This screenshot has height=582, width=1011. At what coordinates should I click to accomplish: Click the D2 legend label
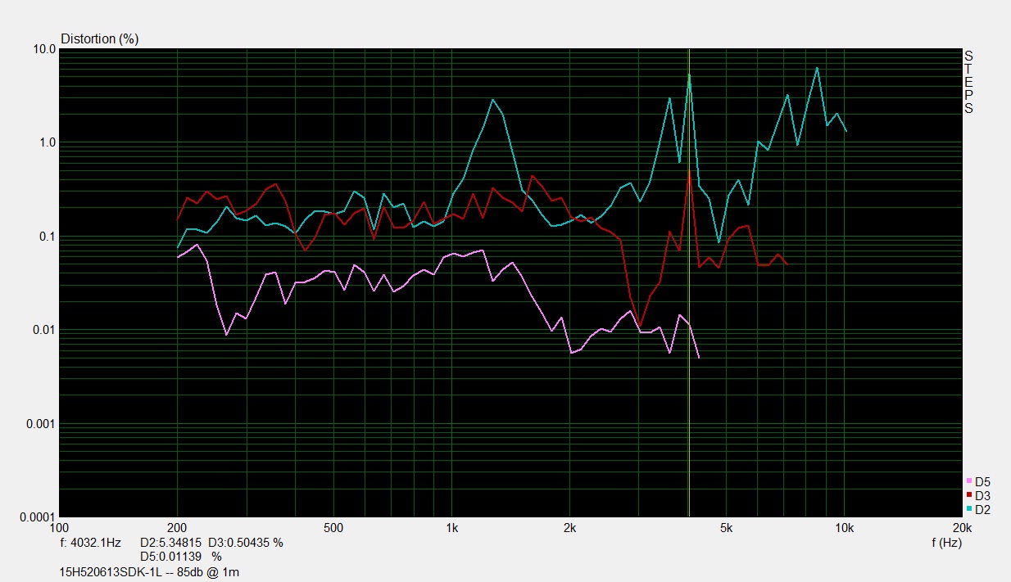[982, 509]
